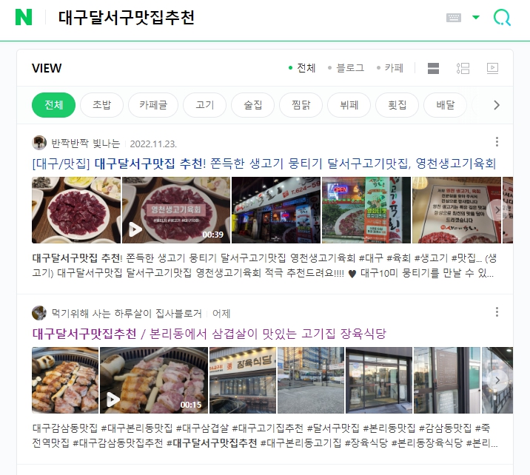Select the 전체 radio filter in VIEW

[x=302, y=68]
